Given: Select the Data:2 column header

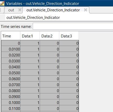Looking at the screenshot, I should pos(49,36).
